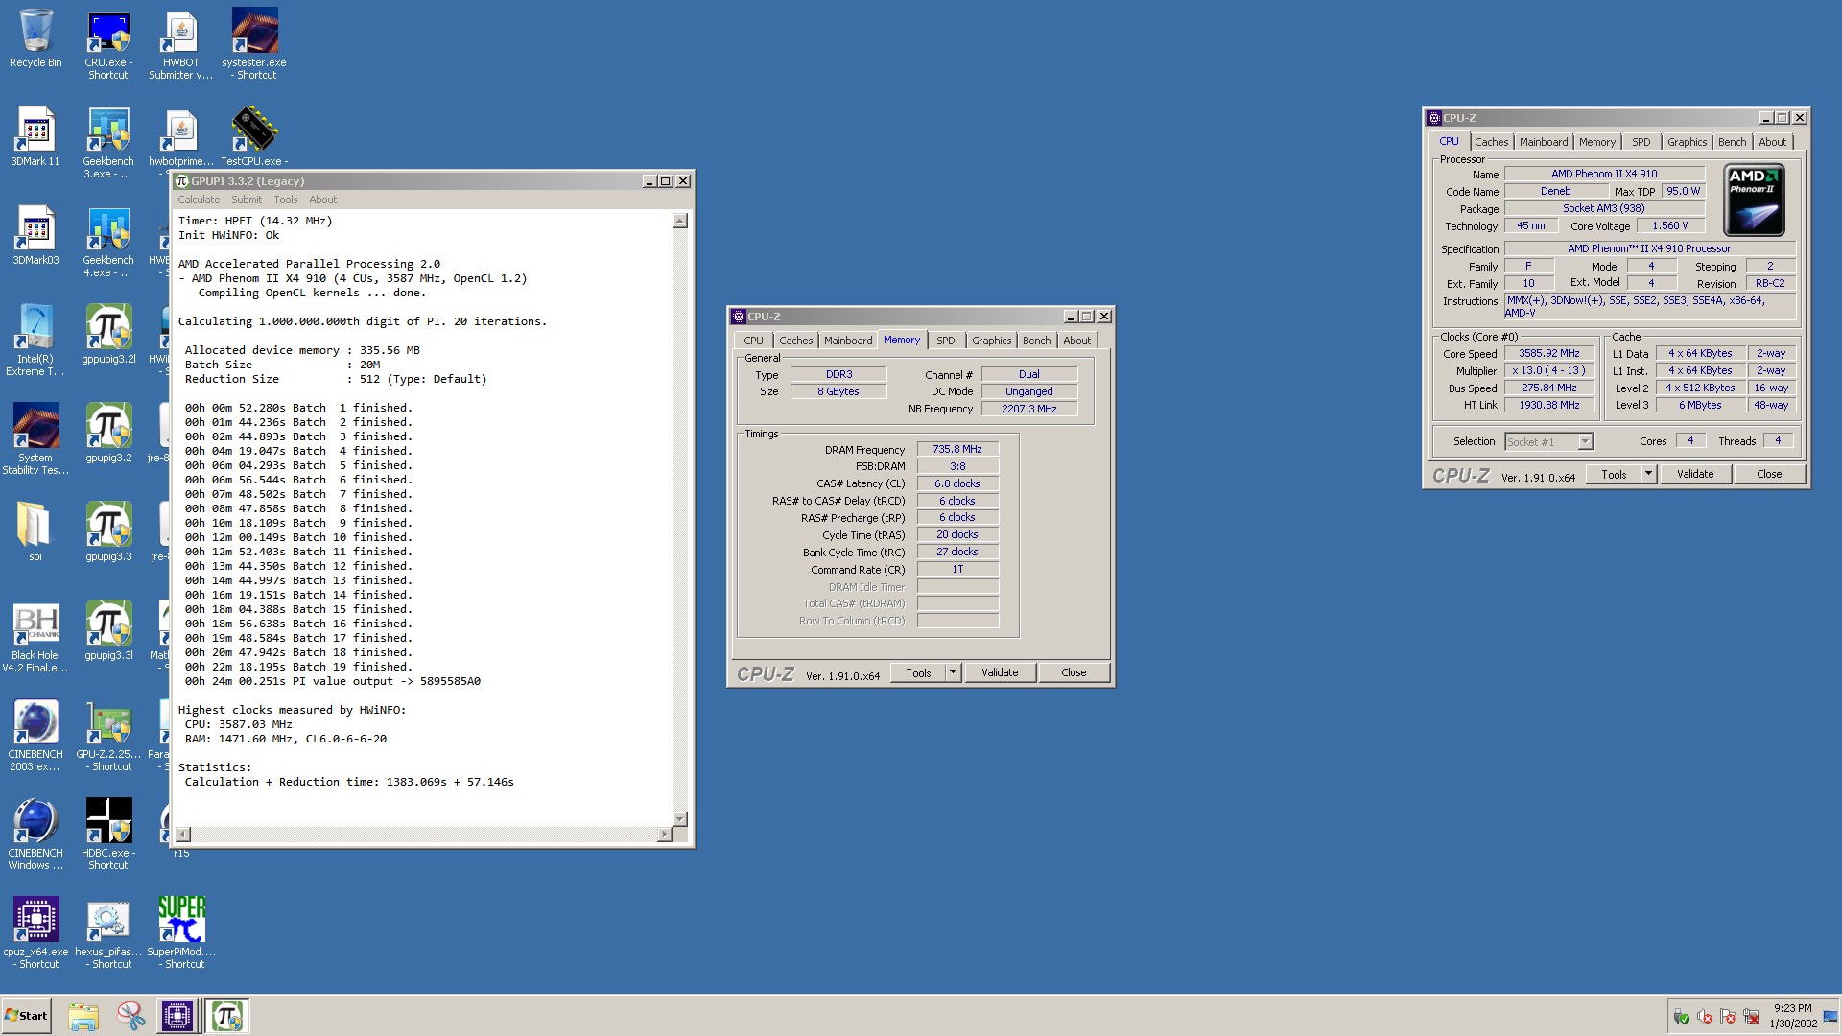Open GPU-Z.2.25 shortcut icon
The height and width of the screenshot is (1036, 1842).
click(108, 736)
